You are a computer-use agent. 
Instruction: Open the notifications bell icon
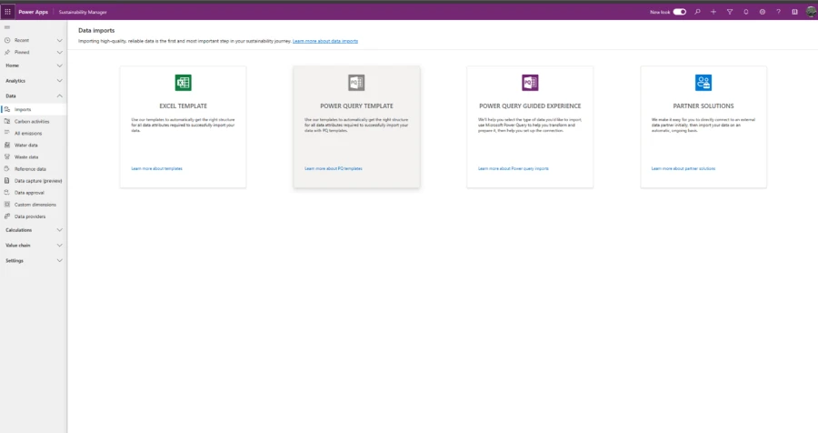746,12
